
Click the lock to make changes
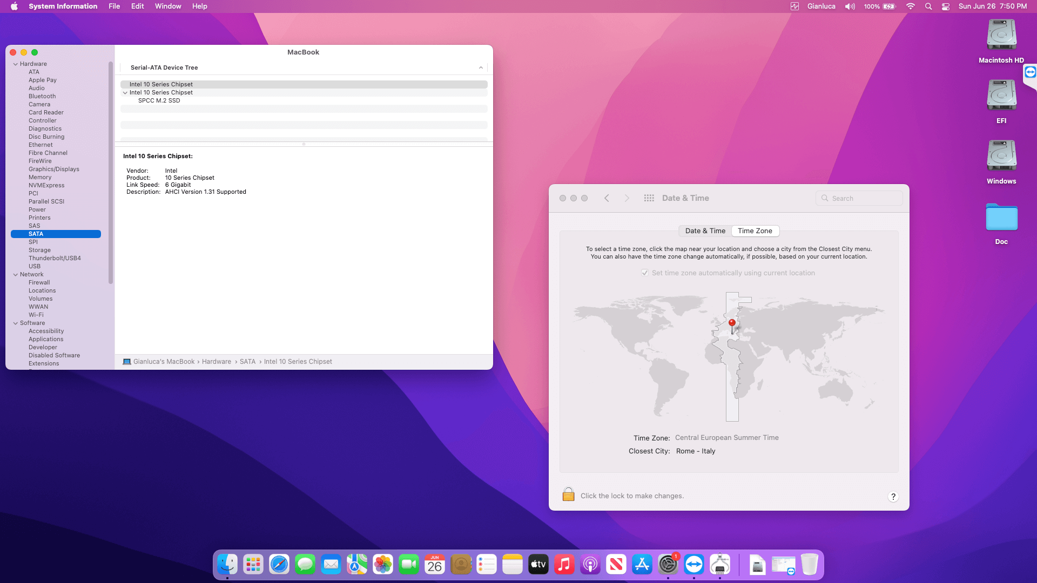pyautogui.click(x=568, y=494)
